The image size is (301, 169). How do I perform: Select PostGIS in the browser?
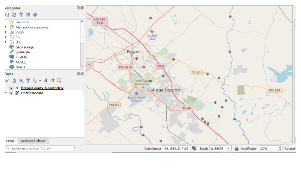pyautogui.click(x=21, y=57)
